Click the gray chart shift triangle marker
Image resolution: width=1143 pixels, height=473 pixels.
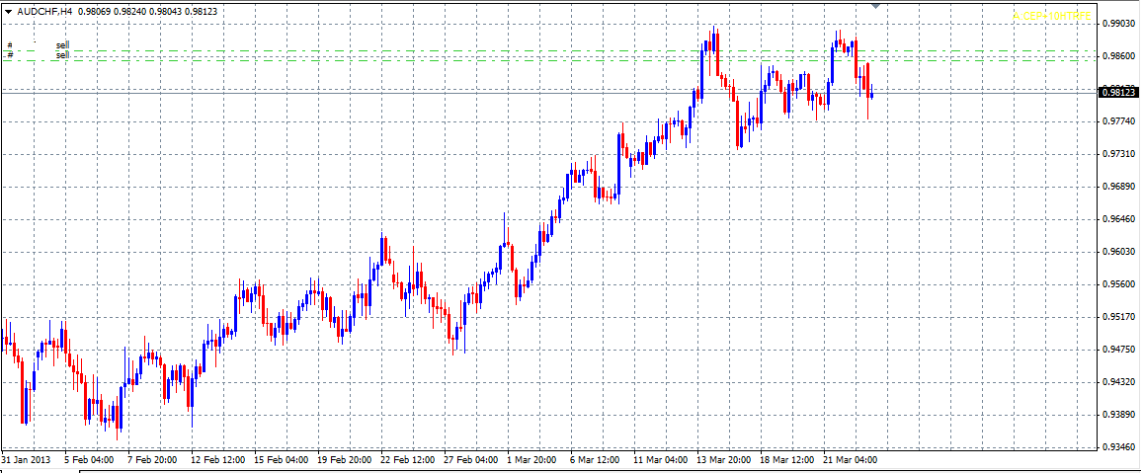875,6
